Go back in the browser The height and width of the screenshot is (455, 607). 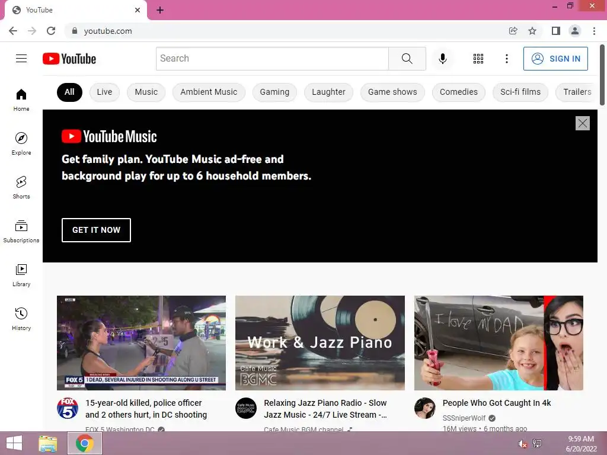(x=13, y=31)
